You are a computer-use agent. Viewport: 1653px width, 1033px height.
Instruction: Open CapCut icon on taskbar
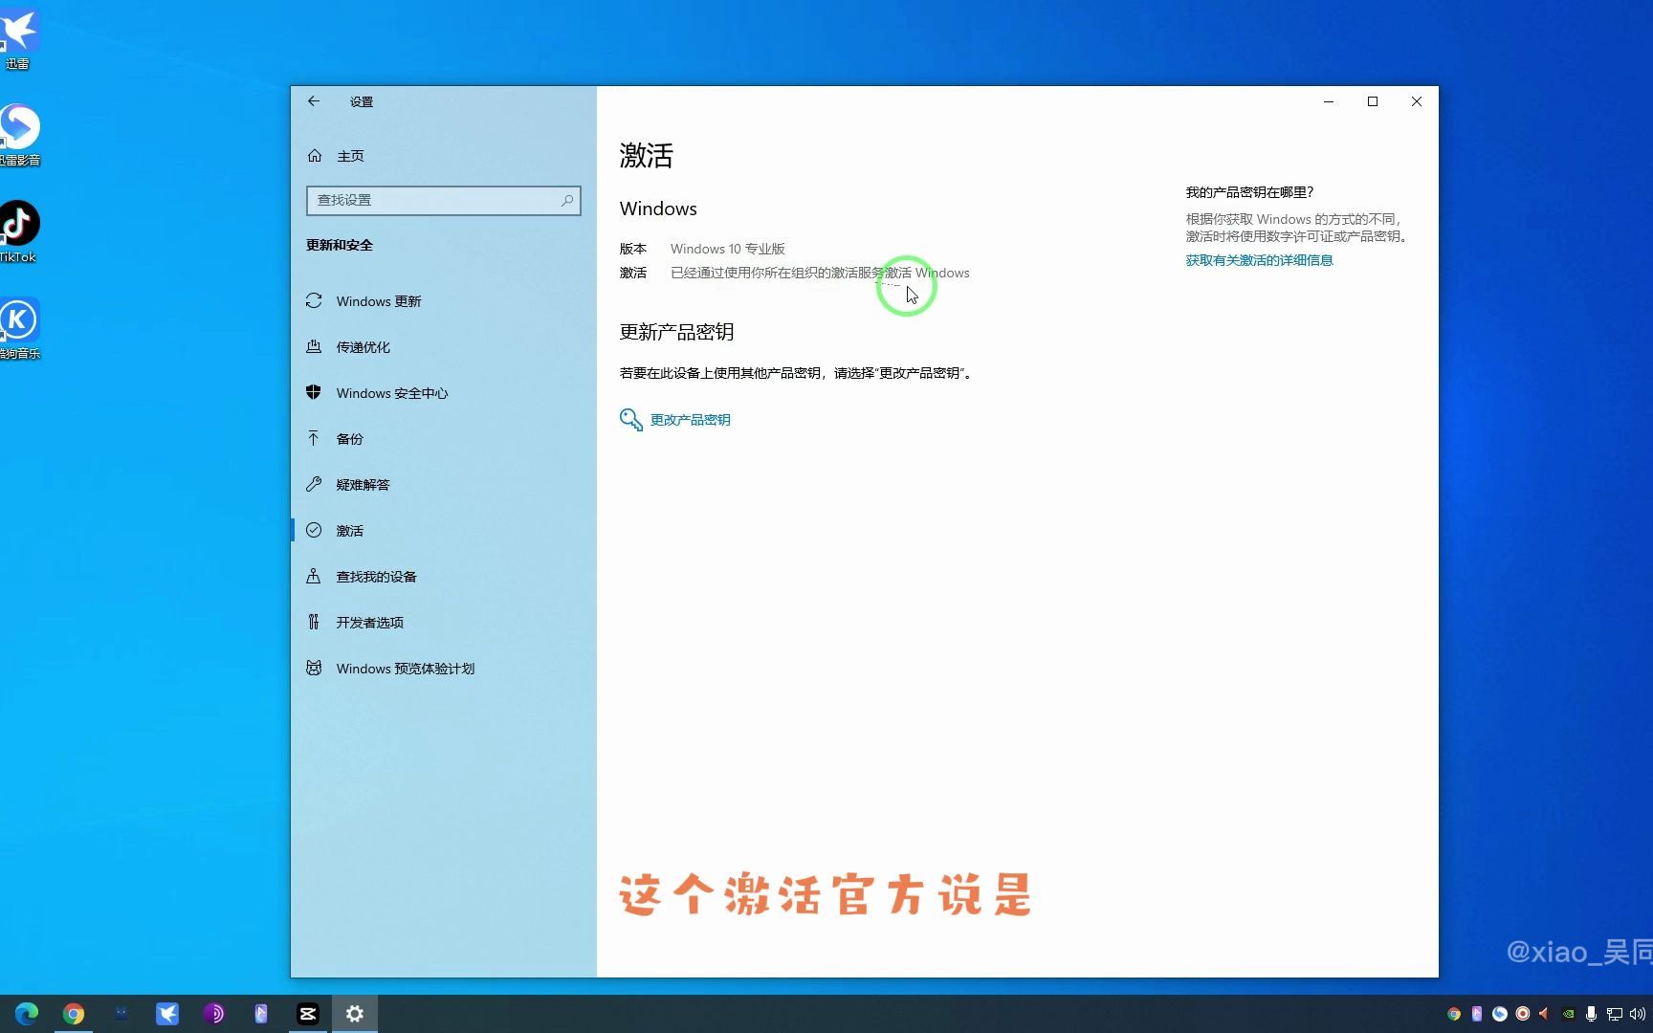click(308, 1014)
